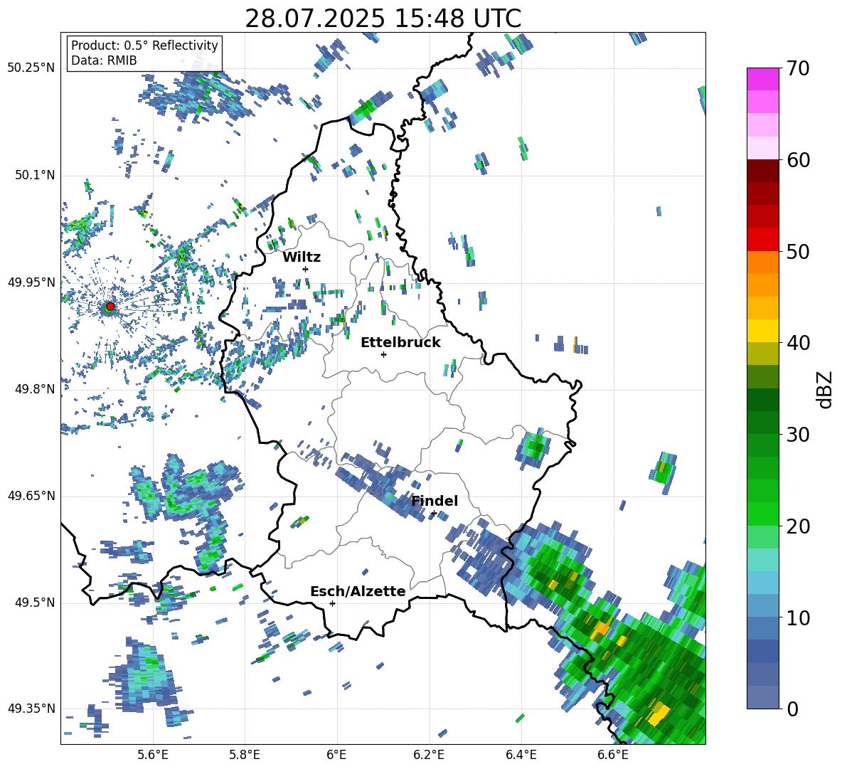The height and width of the screenshot is (769, 842).
Task: Click the bright red swatch just above 50 dBZ
Action: click(x=762, y=240)
